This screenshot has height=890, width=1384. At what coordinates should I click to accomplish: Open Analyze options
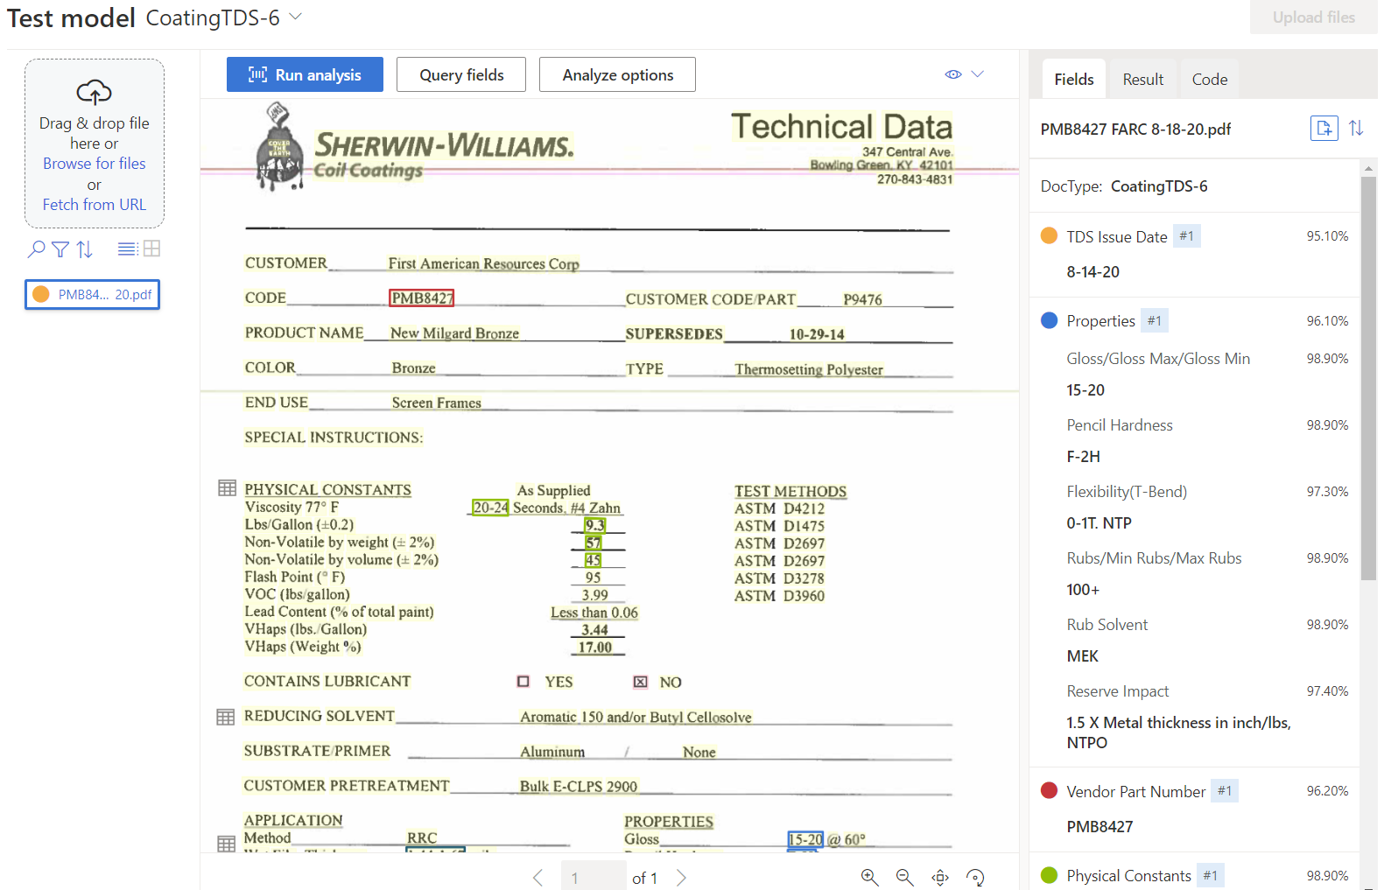pyautogui.click(x=617, y=74)
